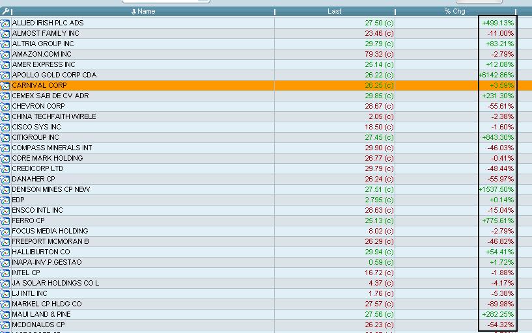Open chart icon for FERRO CP

click(5, 221)
